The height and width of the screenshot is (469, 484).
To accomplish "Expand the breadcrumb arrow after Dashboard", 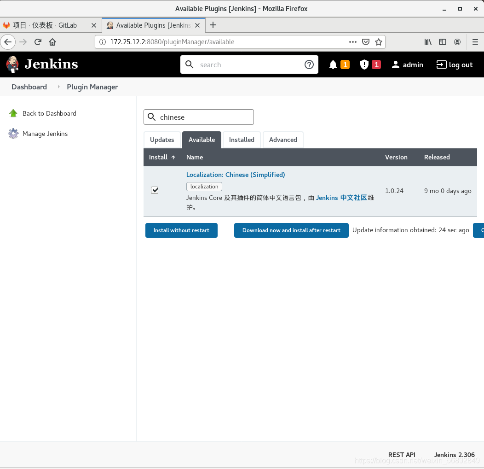I will coord(58,87).
